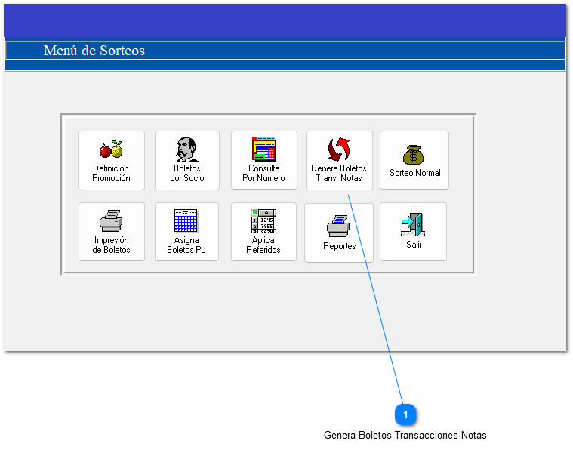Click the "Genera Boletos Transacciones Notas" caption
Viewport: 573px width, 453px height.
coord(405,436)
